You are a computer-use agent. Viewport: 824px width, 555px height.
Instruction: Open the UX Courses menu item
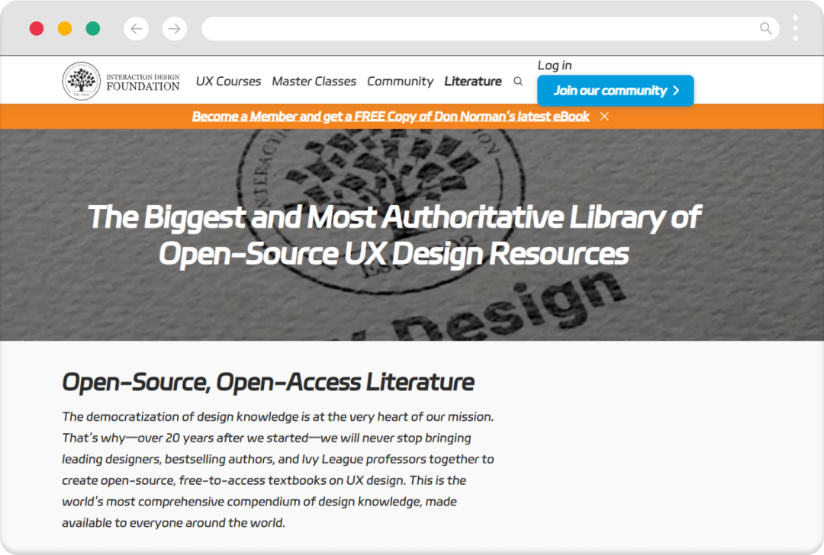click(x=228, y=82)
